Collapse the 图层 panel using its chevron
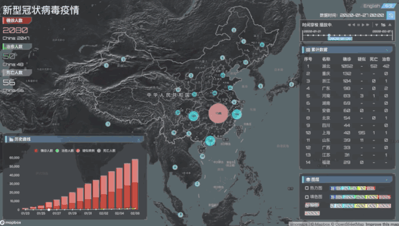 pyautogui.click(x=387, y=180)
